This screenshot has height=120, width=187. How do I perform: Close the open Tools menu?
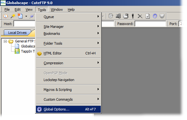(42, 9)
